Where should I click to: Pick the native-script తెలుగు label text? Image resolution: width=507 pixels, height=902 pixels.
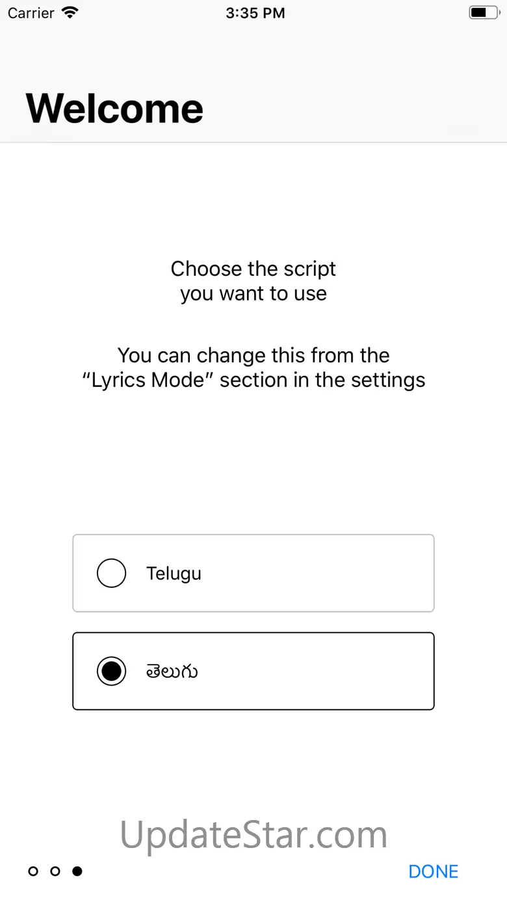[x=172, y=671]
